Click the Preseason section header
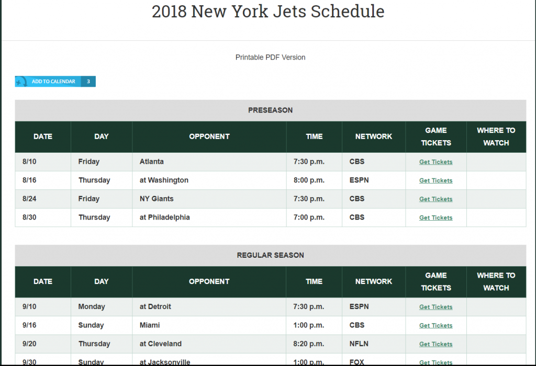Image resolution: width=536 pixels, height=366 pixels. (270, 110)
